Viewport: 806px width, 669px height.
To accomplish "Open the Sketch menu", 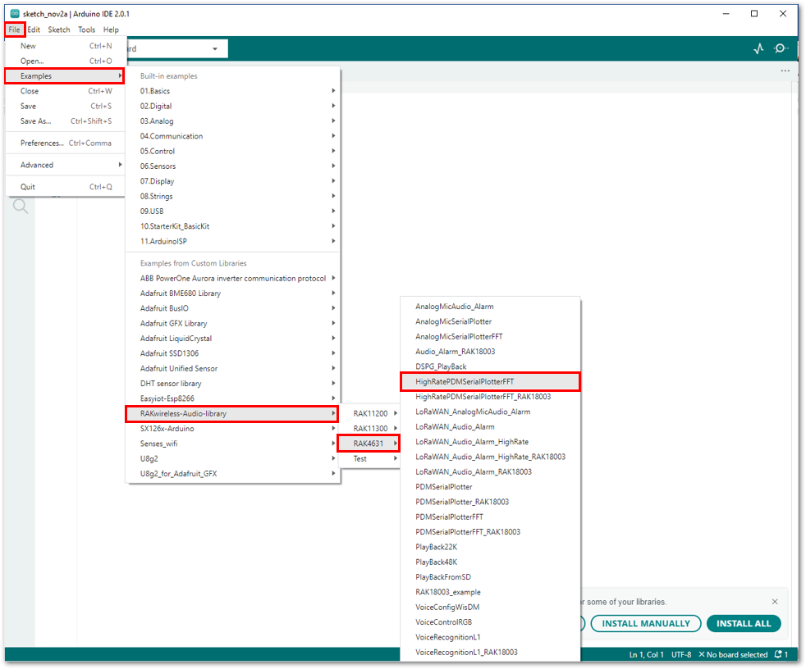I will (59, 30).
